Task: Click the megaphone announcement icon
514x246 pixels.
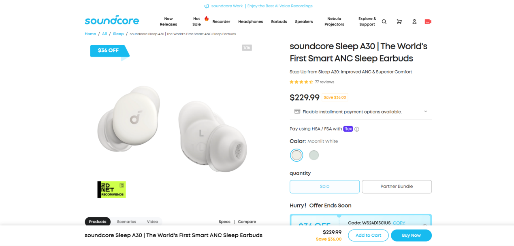Action: [207, 6]
